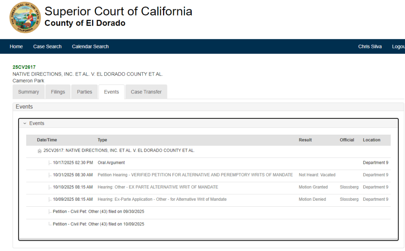
Task: Switch to the Summary tab
Action: coord(28,92)
